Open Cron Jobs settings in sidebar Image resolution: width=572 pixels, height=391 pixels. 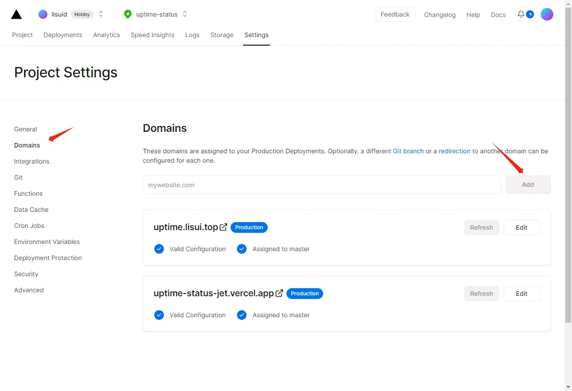pyautogui.click(x=29, y=226)
